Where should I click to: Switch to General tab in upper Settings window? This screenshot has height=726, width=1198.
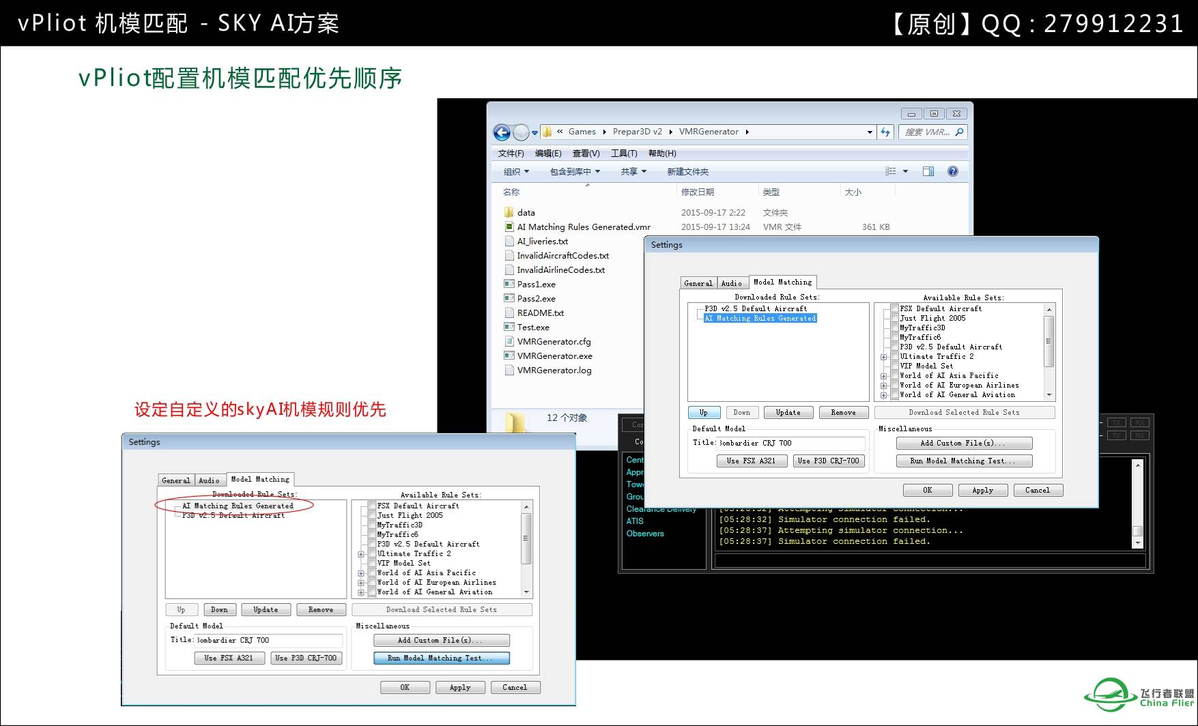698,283
